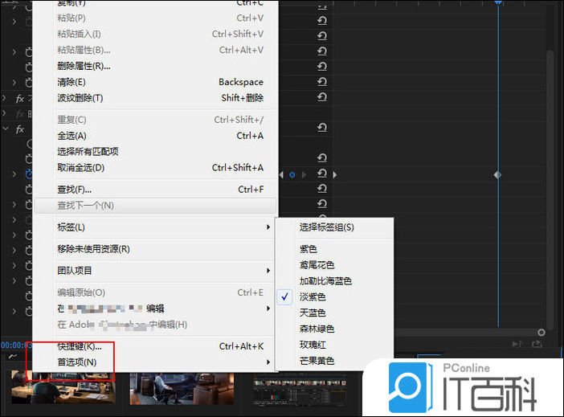Open thumbnail showing editing software screen
The height and width of the screenshot is (417, 564).
(299, 390)
